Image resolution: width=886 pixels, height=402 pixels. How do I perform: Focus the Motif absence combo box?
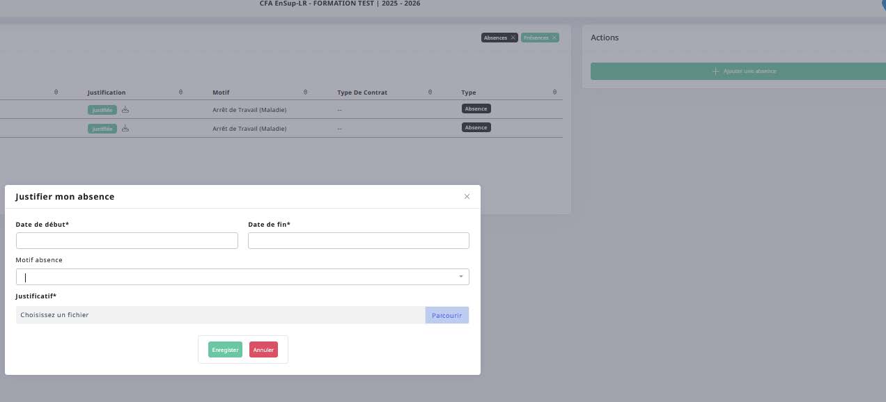click(x=242, y=277)
